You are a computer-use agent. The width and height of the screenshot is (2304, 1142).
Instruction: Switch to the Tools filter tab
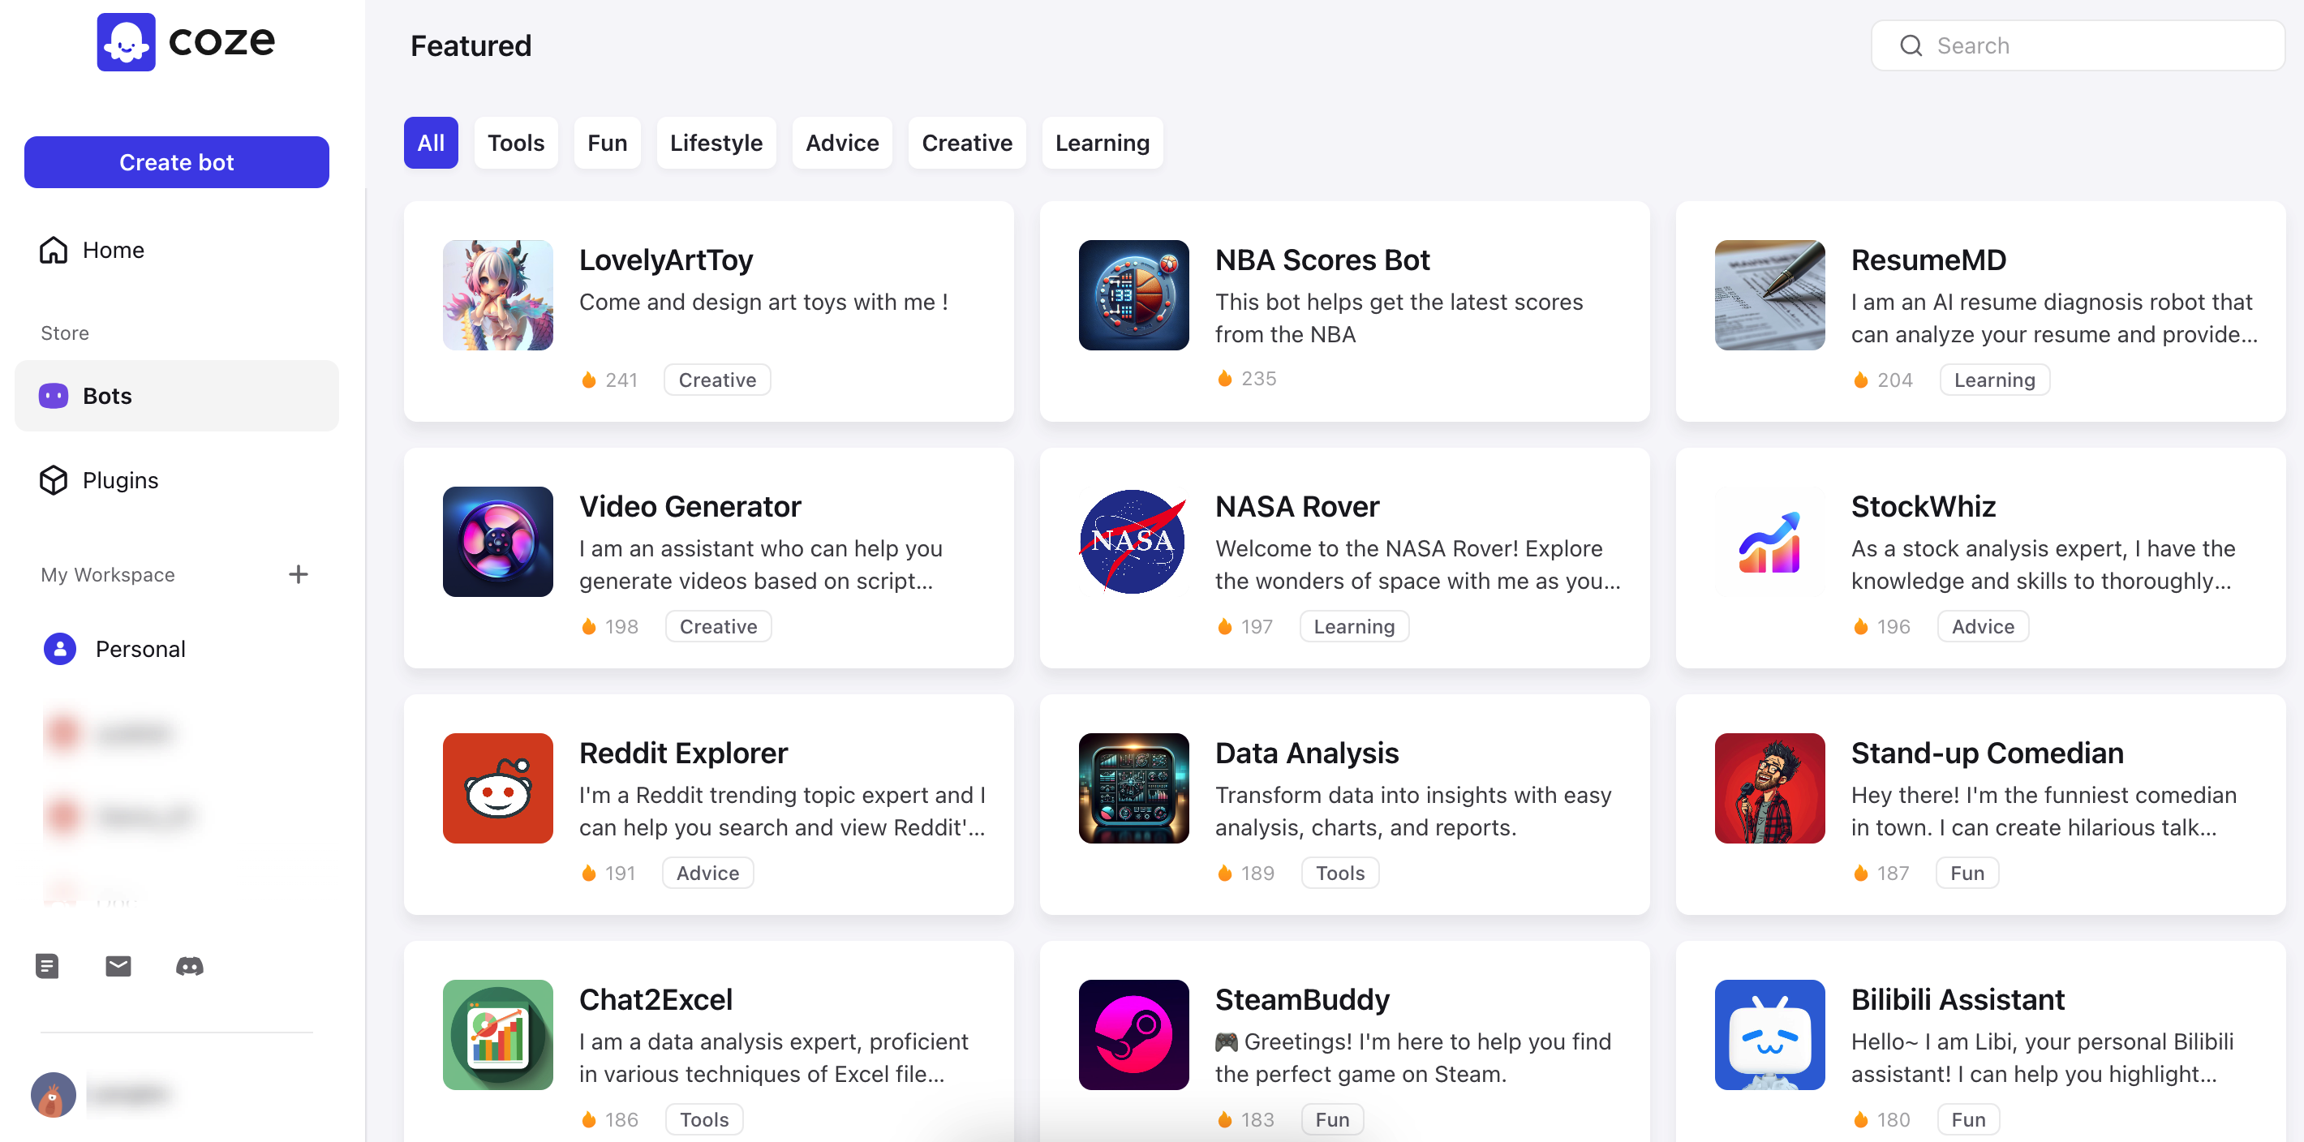pyautogui.click(x=515, y=142)
